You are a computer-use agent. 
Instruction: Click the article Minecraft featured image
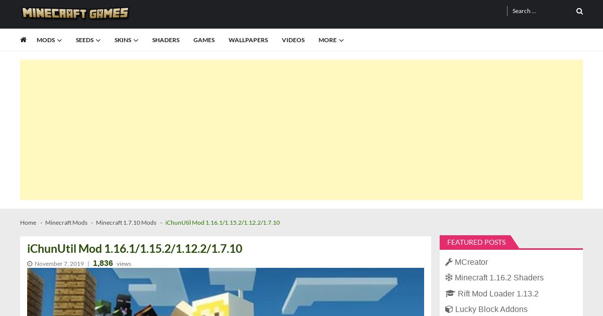click(226, 292)
